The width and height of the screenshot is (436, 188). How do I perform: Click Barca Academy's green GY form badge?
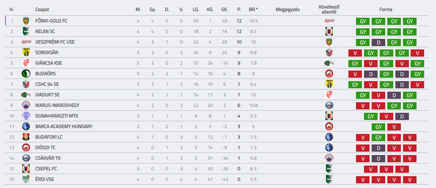pyautogui.click(x=378, y=127)
